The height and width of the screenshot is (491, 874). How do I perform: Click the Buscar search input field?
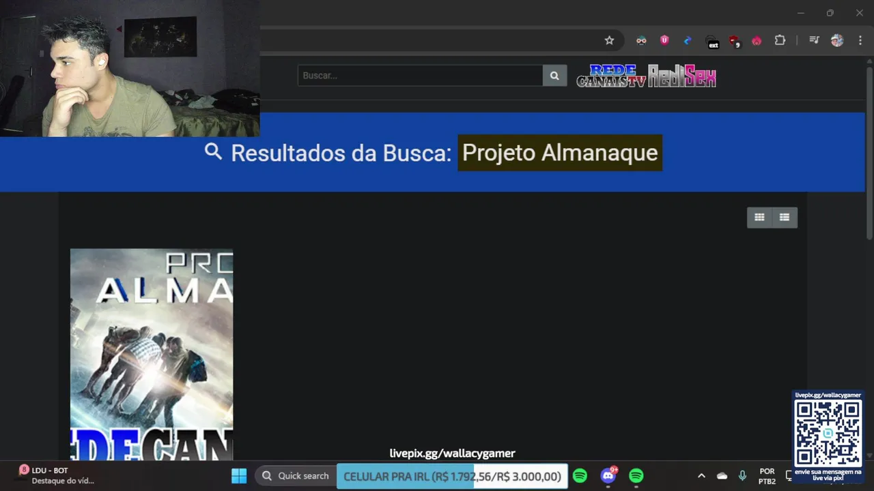point(420,75)
